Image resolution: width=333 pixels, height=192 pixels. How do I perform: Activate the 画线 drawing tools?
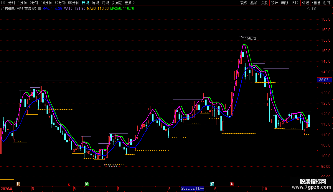(285, 3)
